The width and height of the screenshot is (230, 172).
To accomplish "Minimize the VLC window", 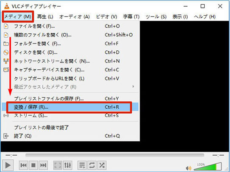I will tap(186, 6).
